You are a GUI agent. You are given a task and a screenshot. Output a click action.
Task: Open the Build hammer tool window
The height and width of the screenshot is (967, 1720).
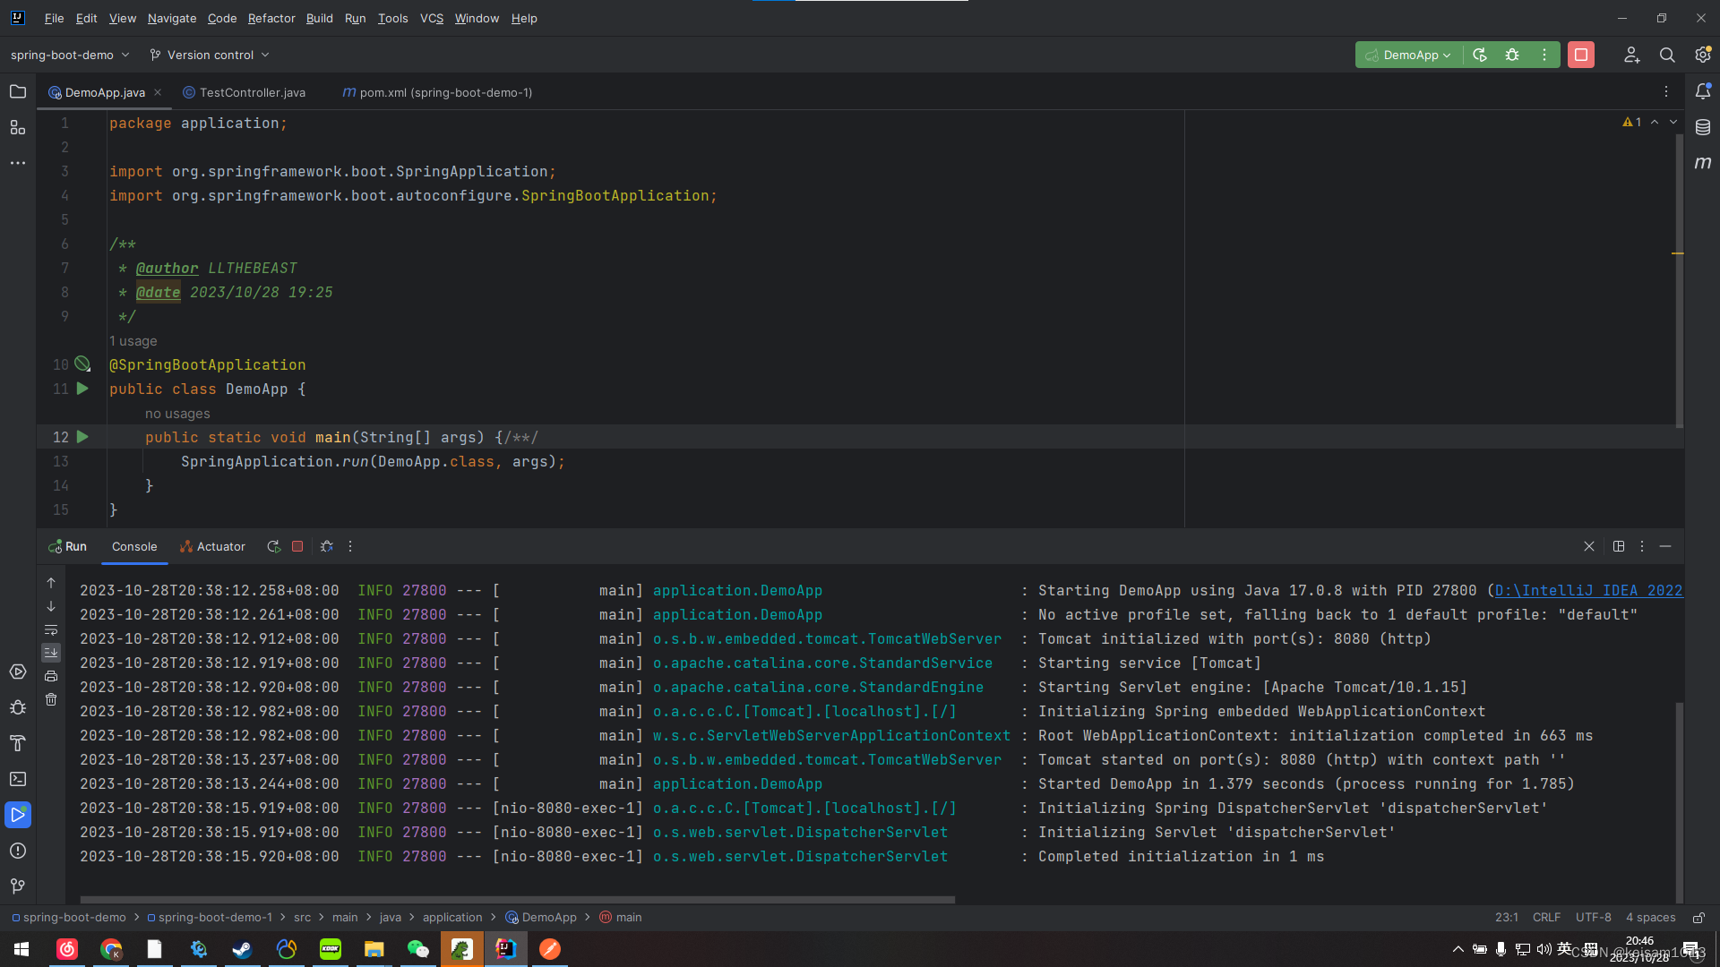pos(18,743)
